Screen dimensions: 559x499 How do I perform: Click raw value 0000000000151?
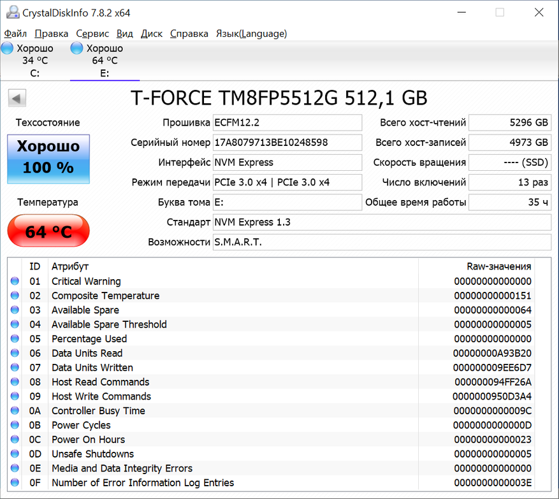(493, 296)
